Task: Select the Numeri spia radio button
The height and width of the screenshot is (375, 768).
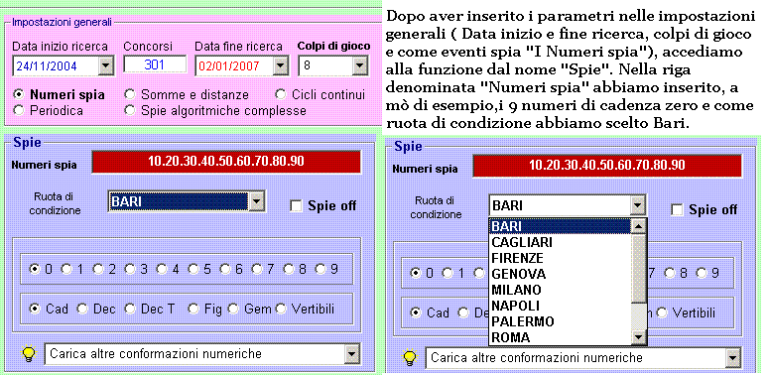Action: click(19, 94)
